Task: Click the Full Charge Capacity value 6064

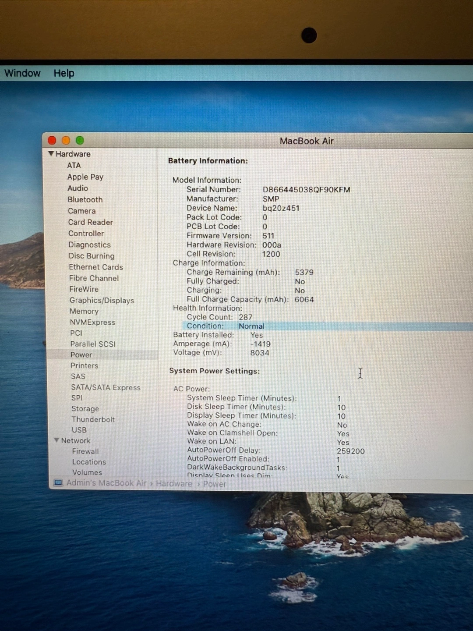Action: [304, 300]
